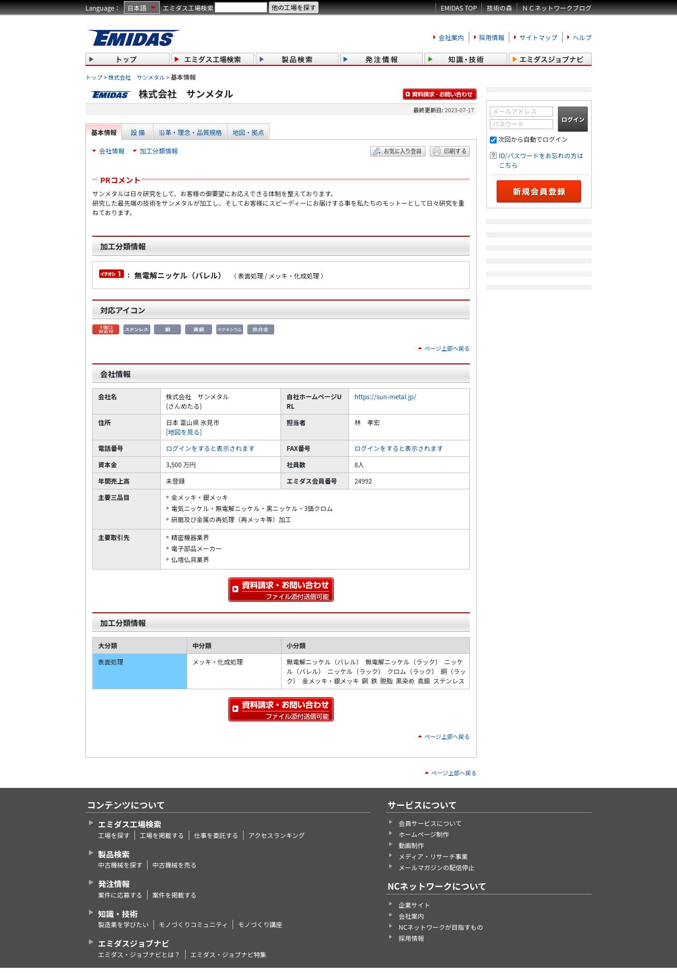Viewport: 677px width, 973px height.
Task: Click 資料請求・お問い合わせ button below 加工分類情報 table
Action: pyautogui.click(x=281, y=709)
